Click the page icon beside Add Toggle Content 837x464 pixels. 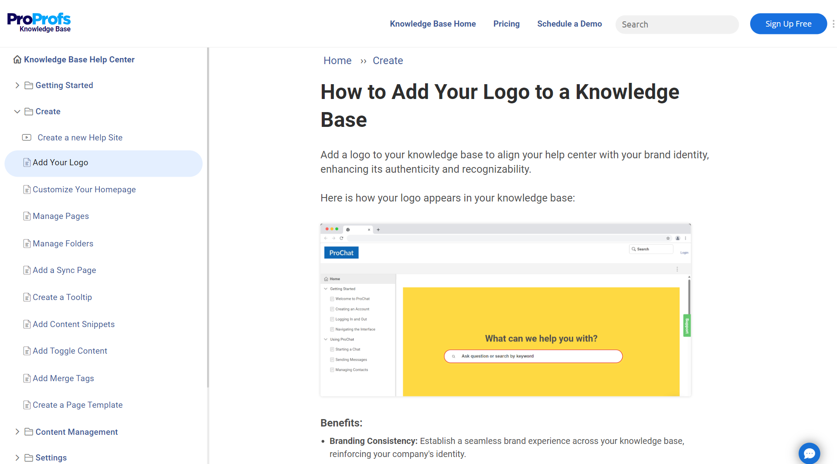coord(27,351)
